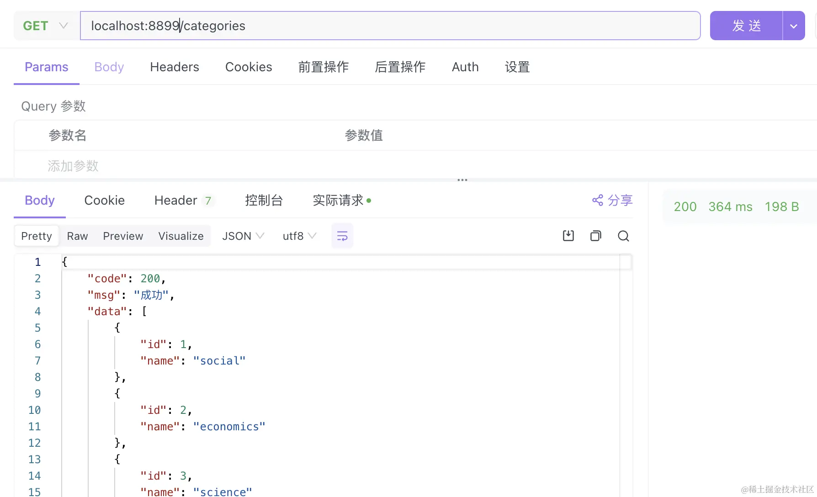Select the Visualize view mode
Image resolution: width=817 pixels, height=497 pixels.
click(181, 236)
